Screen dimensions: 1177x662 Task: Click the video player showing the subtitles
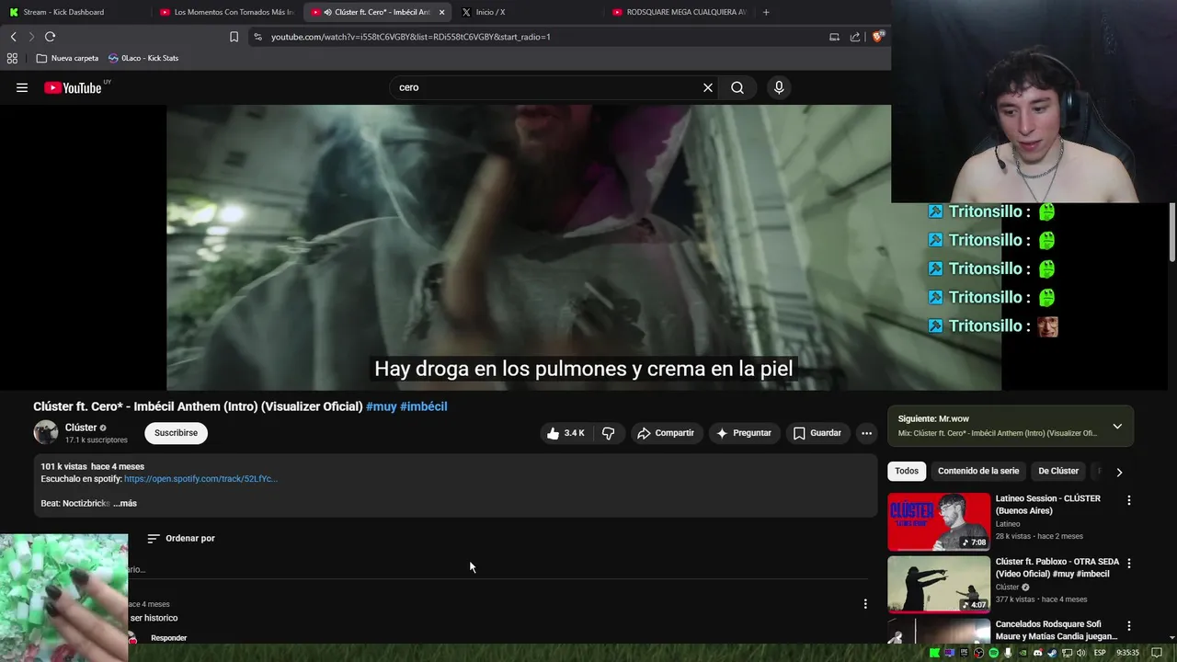coord(584,247)
